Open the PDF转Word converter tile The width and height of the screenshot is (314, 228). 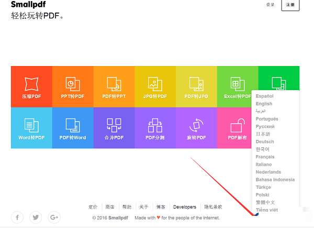coord(73,128)
